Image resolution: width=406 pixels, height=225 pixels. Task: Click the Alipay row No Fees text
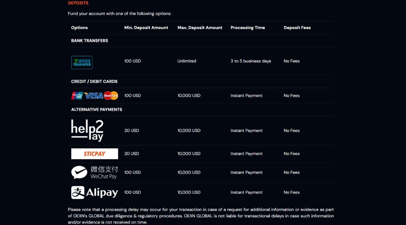[x=291, y=193]
